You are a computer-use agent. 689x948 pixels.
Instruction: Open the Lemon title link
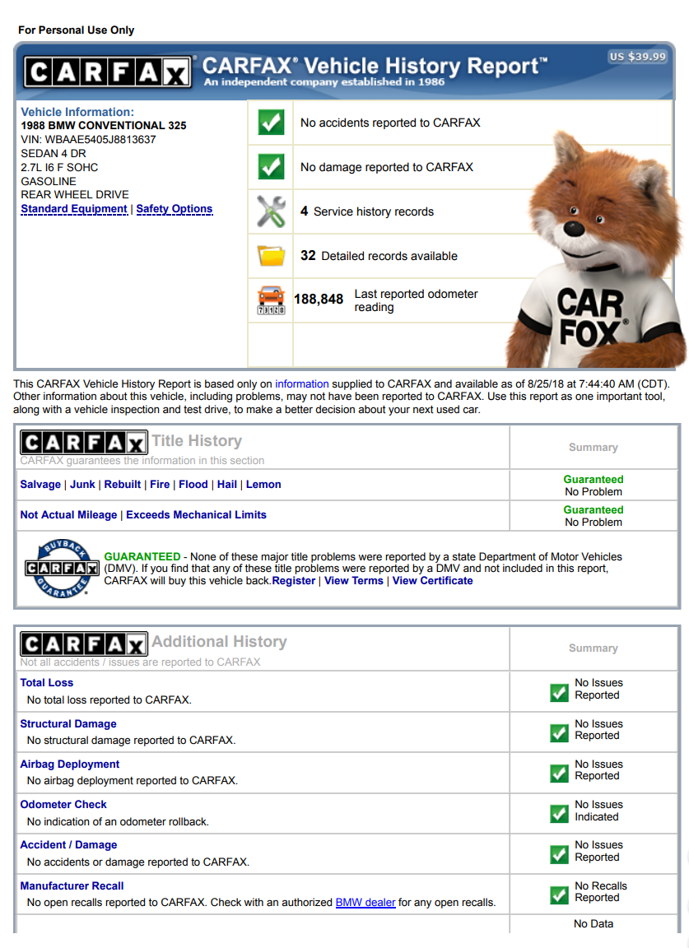pyautogui.click(x=263, y=484)
